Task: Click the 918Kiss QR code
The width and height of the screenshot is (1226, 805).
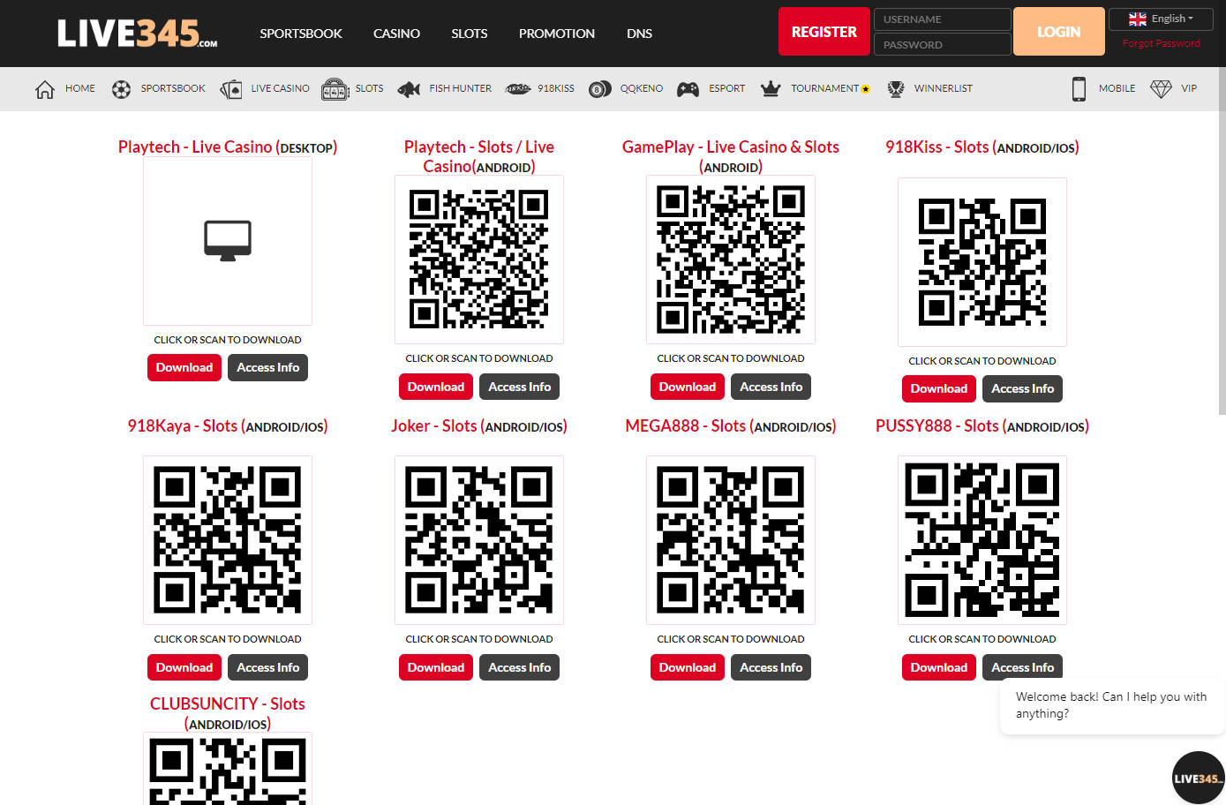Action: pos(982,262)
